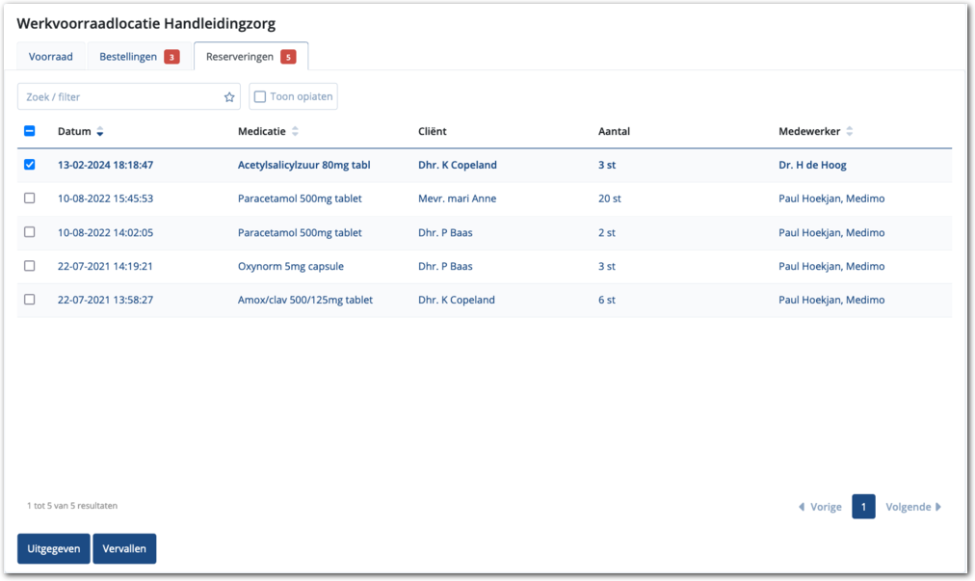The image size is (975, 581).
Task: Click the red badge on Bestellingen tab
Action: pyautogui.click(x=171, y=57)
